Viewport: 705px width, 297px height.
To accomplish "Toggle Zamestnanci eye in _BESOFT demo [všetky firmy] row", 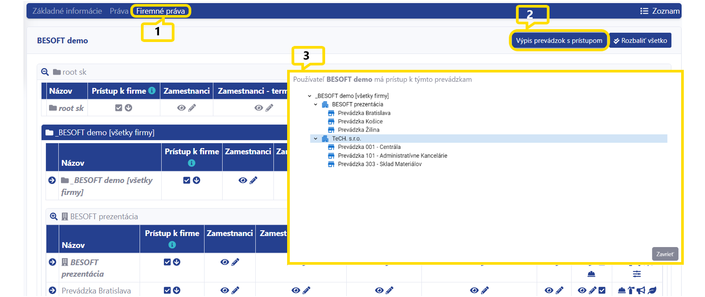I will point(243,180).
